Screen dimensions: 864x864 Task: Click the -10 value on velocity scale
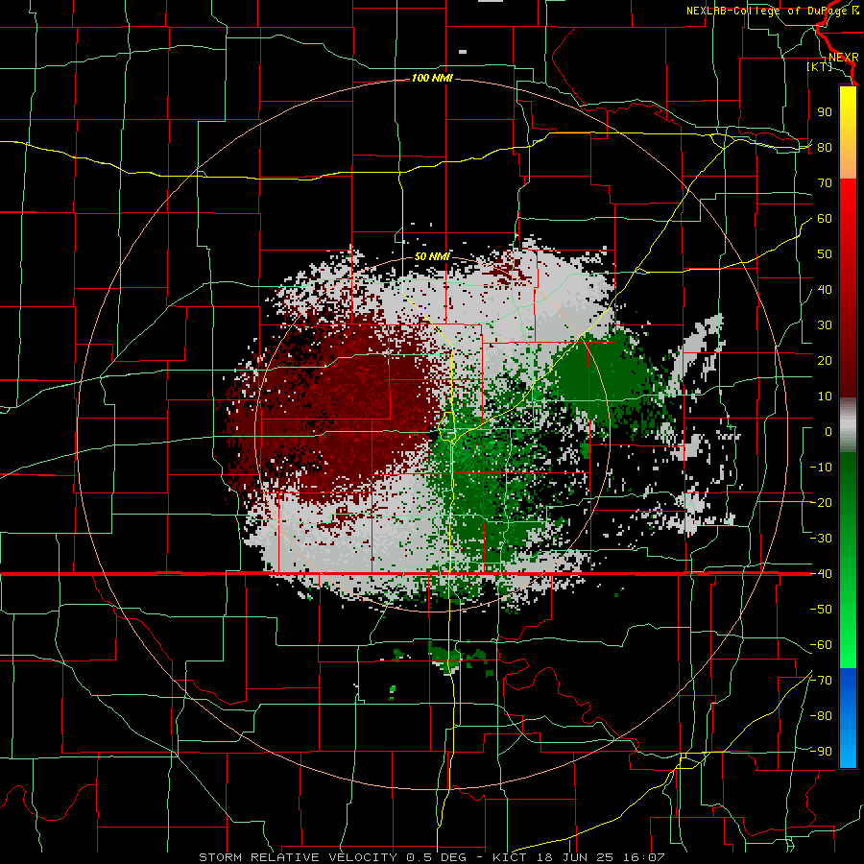[x=821, y=468]
